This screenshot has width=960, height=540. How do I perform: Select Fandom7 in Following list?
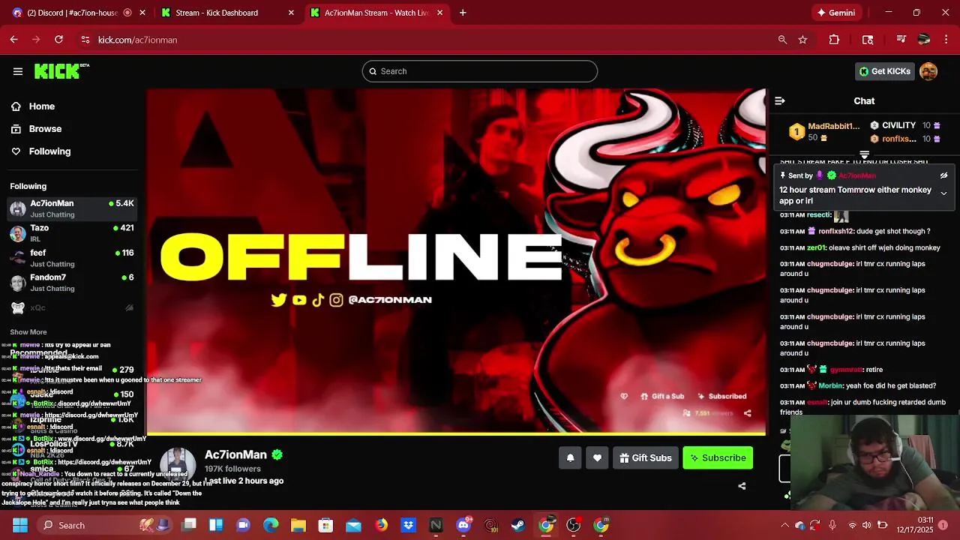pos(71,283)
